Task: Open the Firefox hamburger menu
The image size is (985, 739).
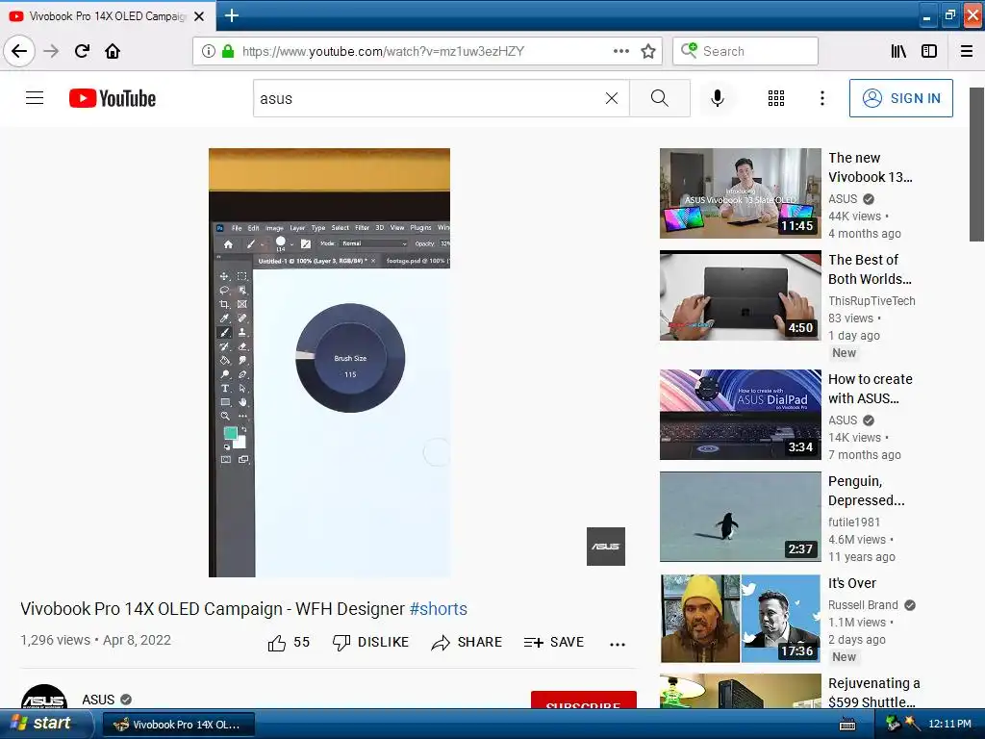Action: [x=967, y=51]
